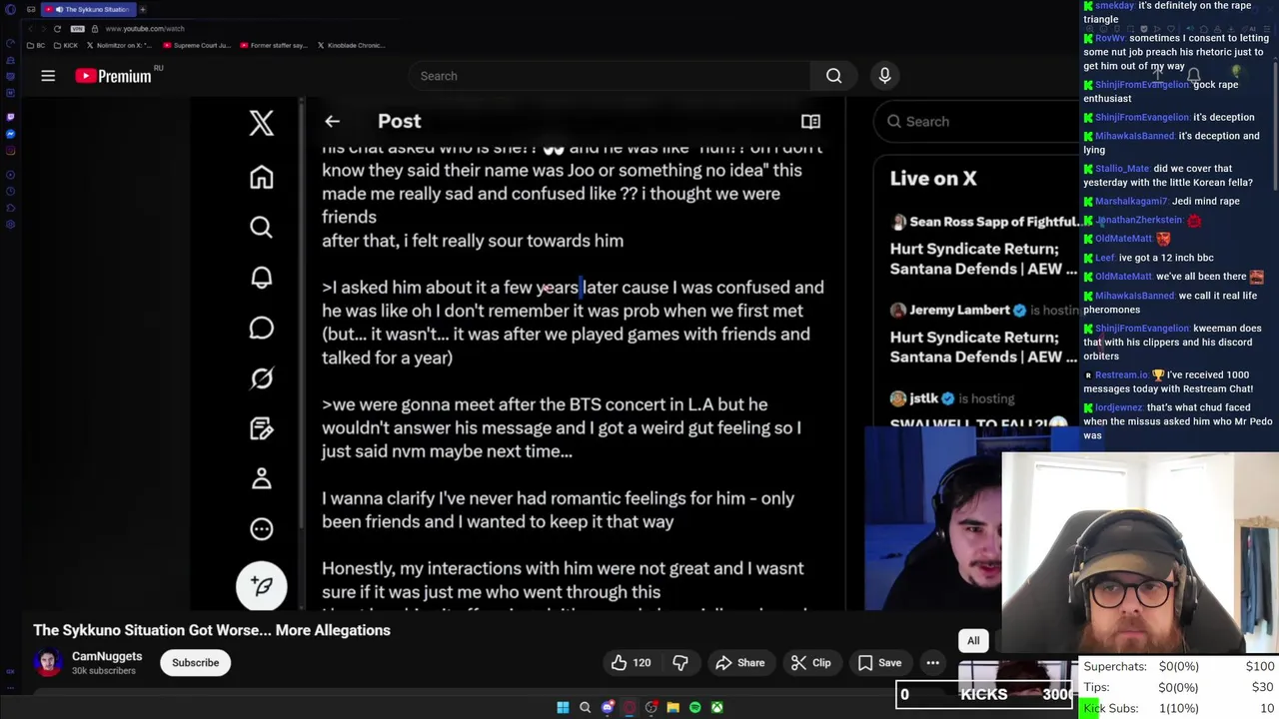Image resolution: width=1279 pixels, height=719 pixels.
Task: Open Sean Ross Sapp of Fightful live item
Action: pyautogui.click(x=984, y=246)
